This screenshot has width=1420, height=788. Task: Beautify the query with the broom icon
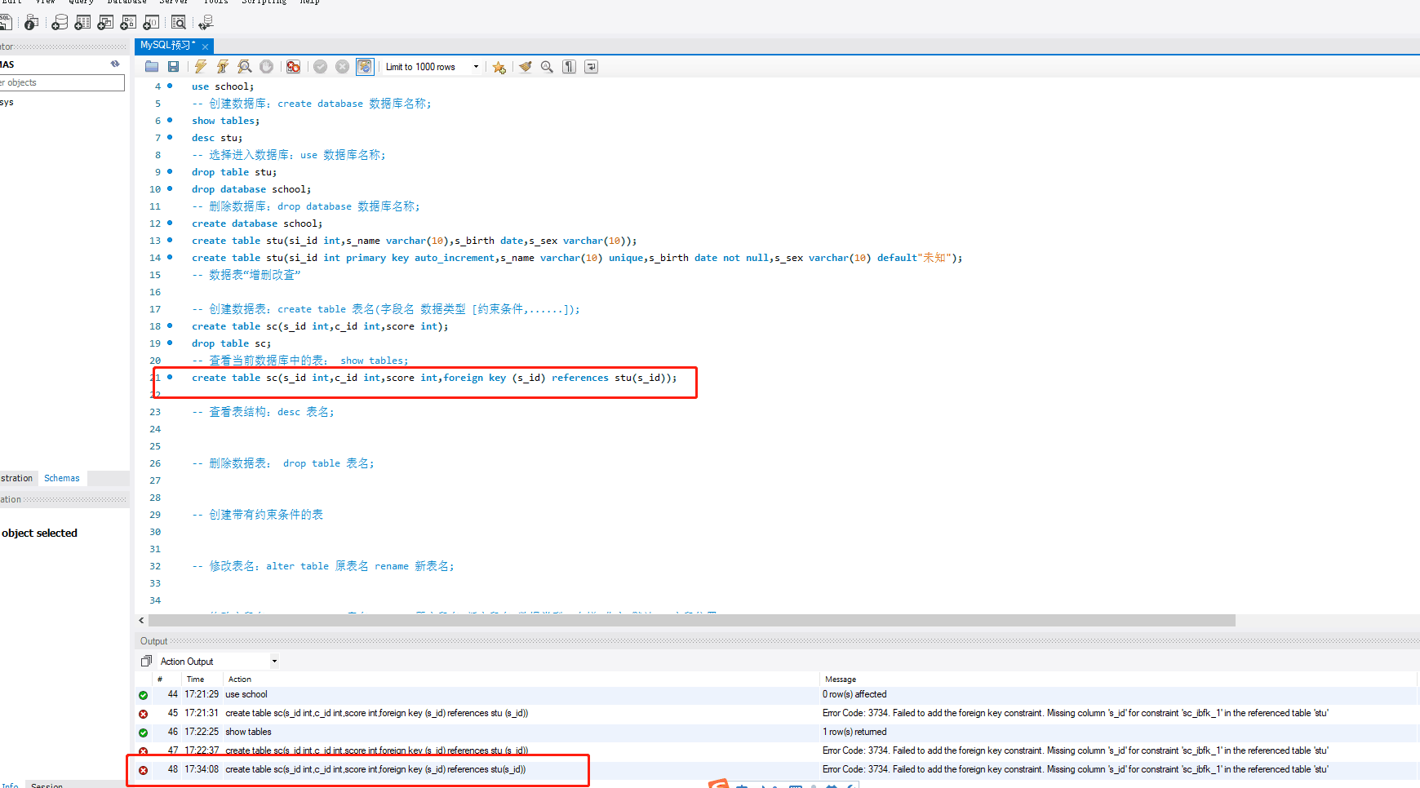[525, 67]
